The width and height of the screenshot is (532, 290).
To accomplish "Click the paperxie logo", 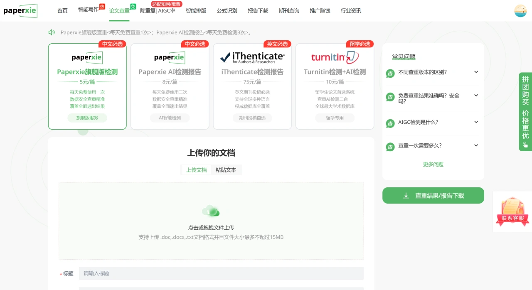I will tap(20, 11).
